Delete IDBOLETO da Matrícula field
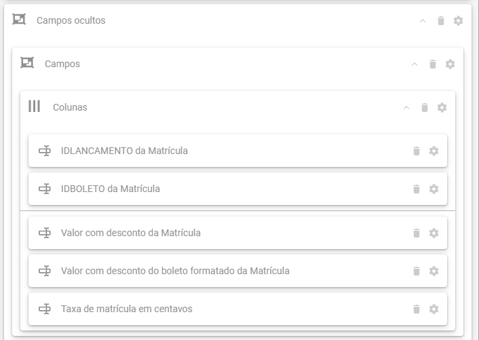 [417, 189]
